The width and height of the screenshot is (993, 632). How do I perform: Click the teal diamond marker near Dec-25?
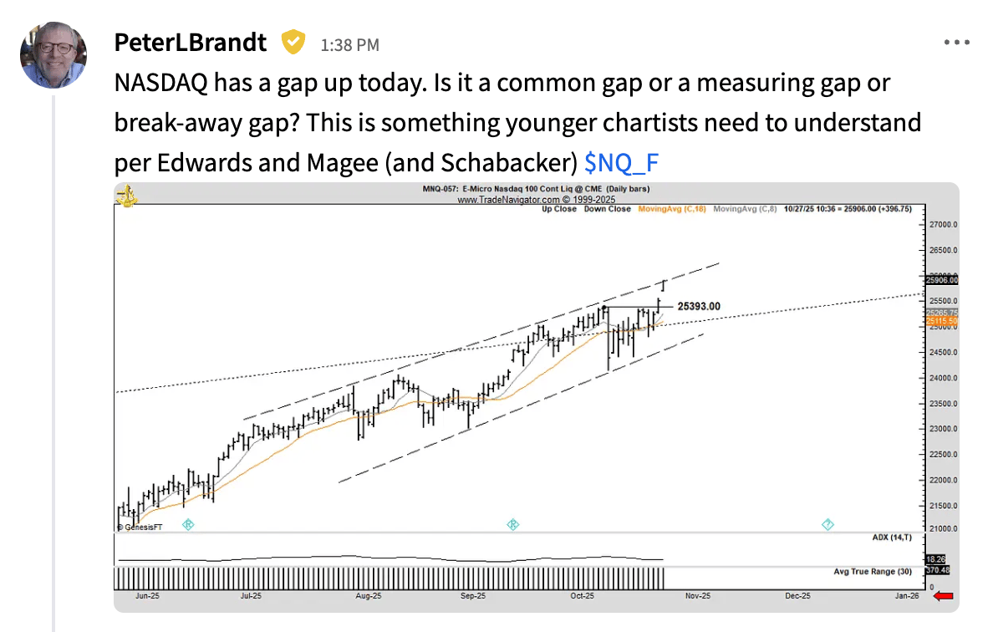tap(827, 524)
